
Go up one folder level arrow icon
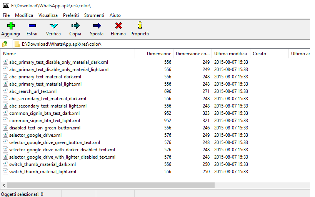[x=5, y=44]
